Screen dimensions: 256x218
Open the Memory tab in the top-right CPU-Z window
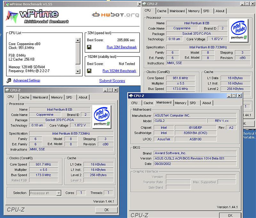pos(194,11)
